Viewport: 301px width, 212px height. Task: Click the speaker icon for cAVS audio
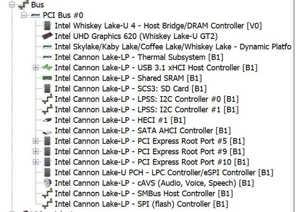[47, 183]
